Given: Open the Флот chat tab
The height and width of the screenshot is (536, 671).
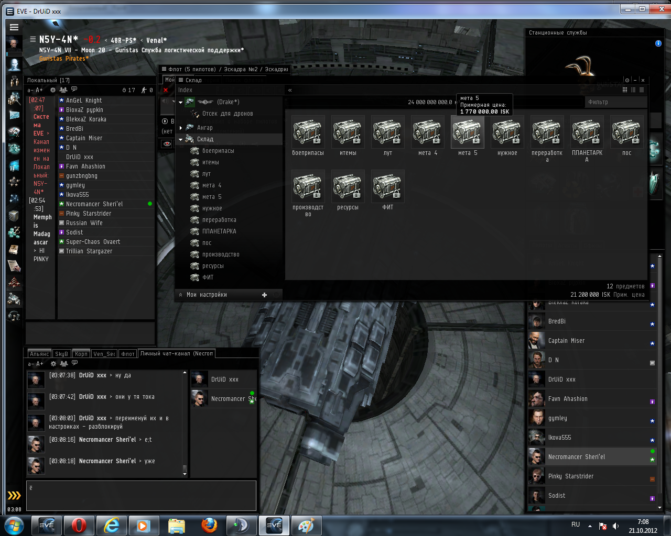Looking at the screenshot, I should [x=128, y=354].
